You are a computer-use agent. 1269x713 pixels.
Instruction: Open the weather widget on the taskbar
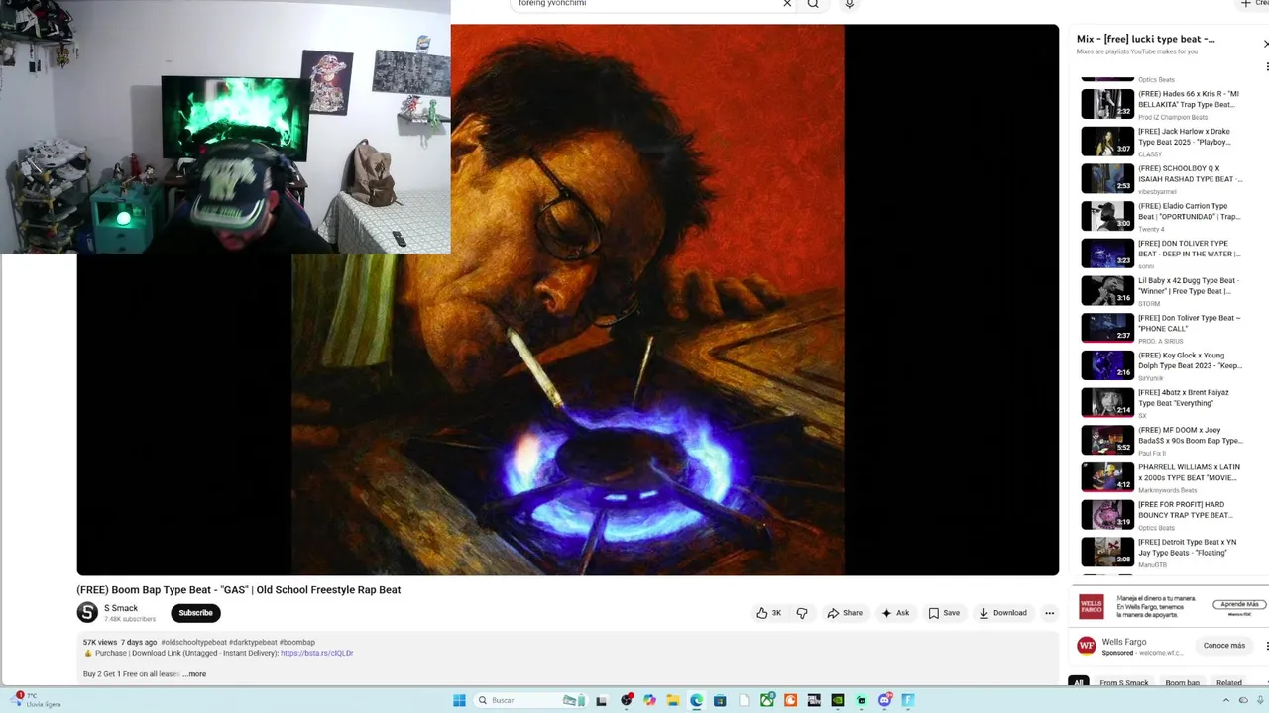tap(36, 700)
